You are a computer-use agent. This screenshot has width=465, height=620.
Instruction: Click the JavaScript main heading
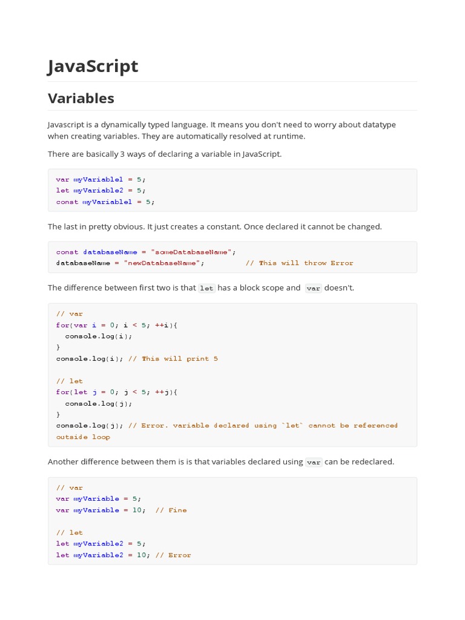coord(93,66)
